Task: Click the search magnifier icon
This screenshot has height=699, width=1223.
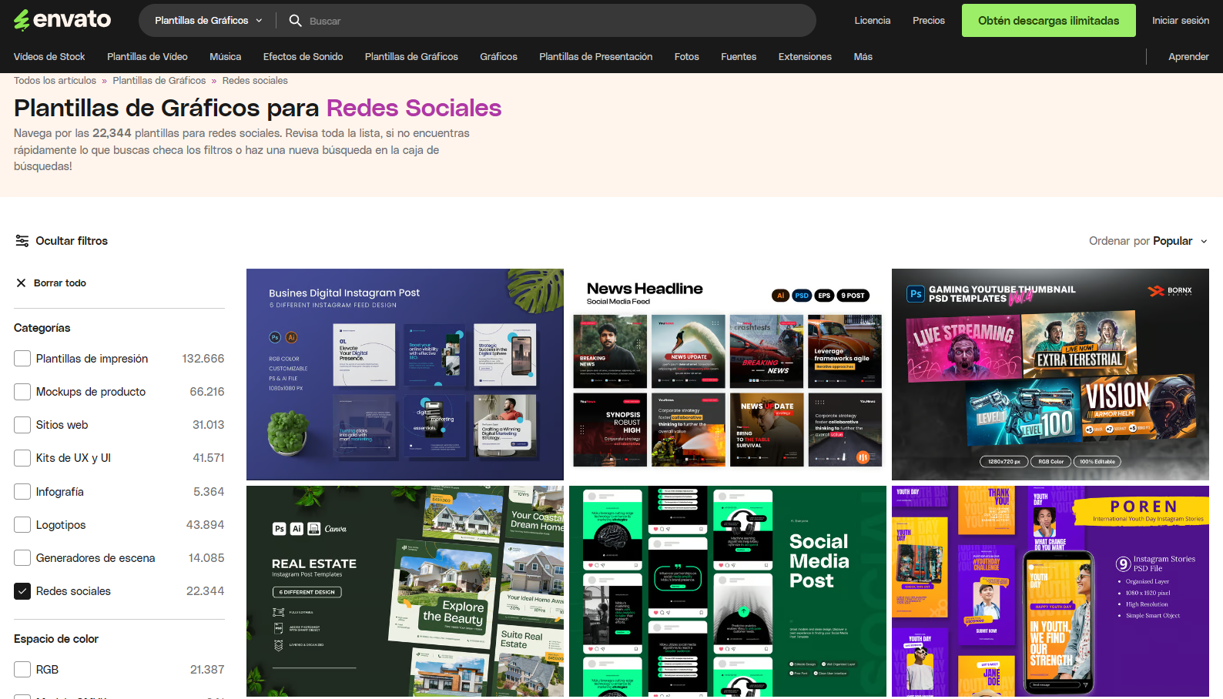Action: (295, 21)
